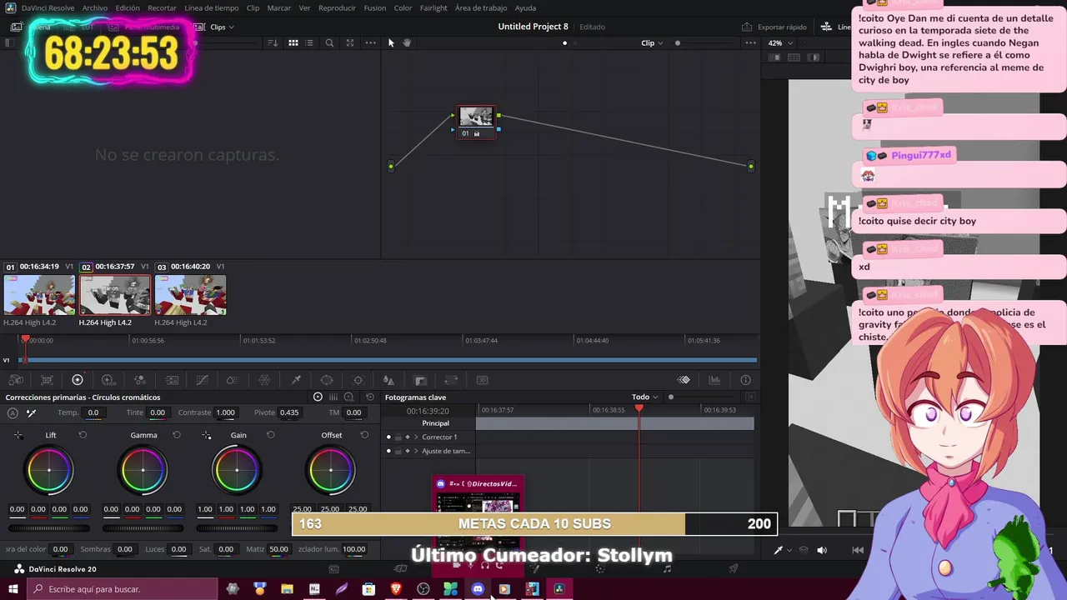Show the Scopes palette

click(x=714, y=380)
